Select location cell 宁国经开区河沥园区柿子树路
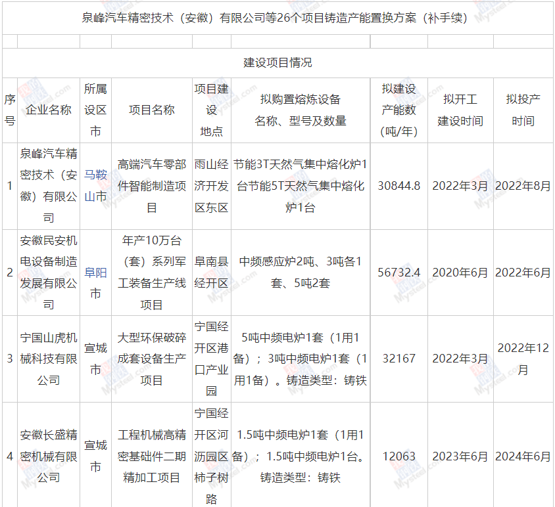555x507 pixels. tap(211, 456)
